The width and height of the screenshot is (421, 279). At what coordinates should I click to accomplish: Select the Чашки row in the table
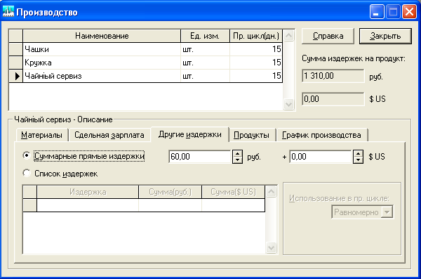click(x=152, y=49)
